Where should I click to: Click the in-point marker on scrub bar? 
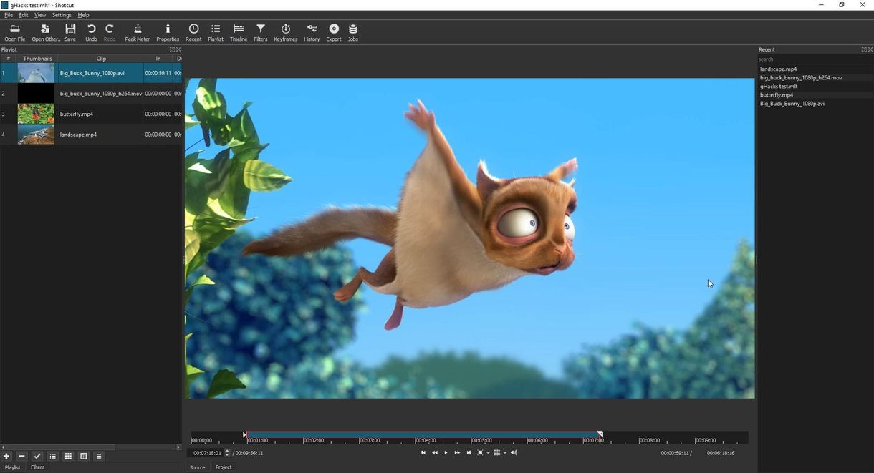point(245,434)
